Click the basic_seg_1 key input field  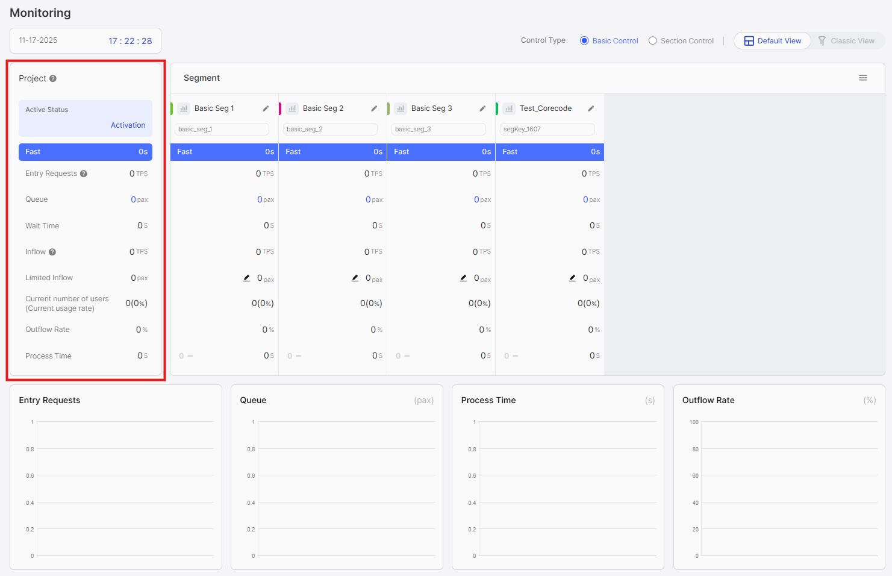point(222,129)
